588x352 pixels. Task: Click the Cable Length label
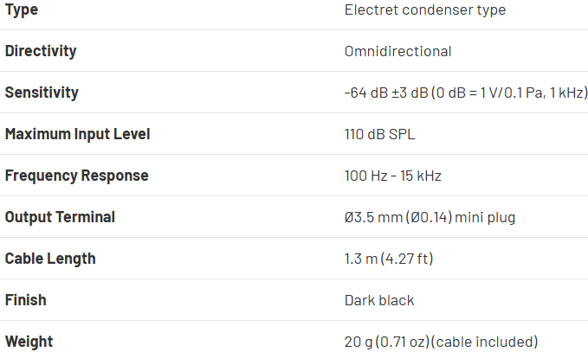pos(50,259)
